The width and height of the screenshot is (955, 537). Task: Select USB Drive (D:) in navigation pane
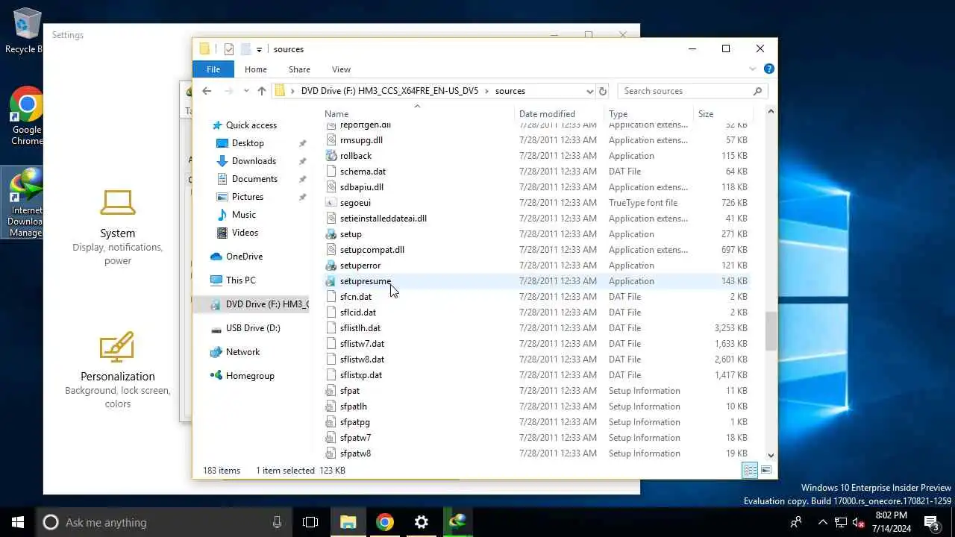253,328
